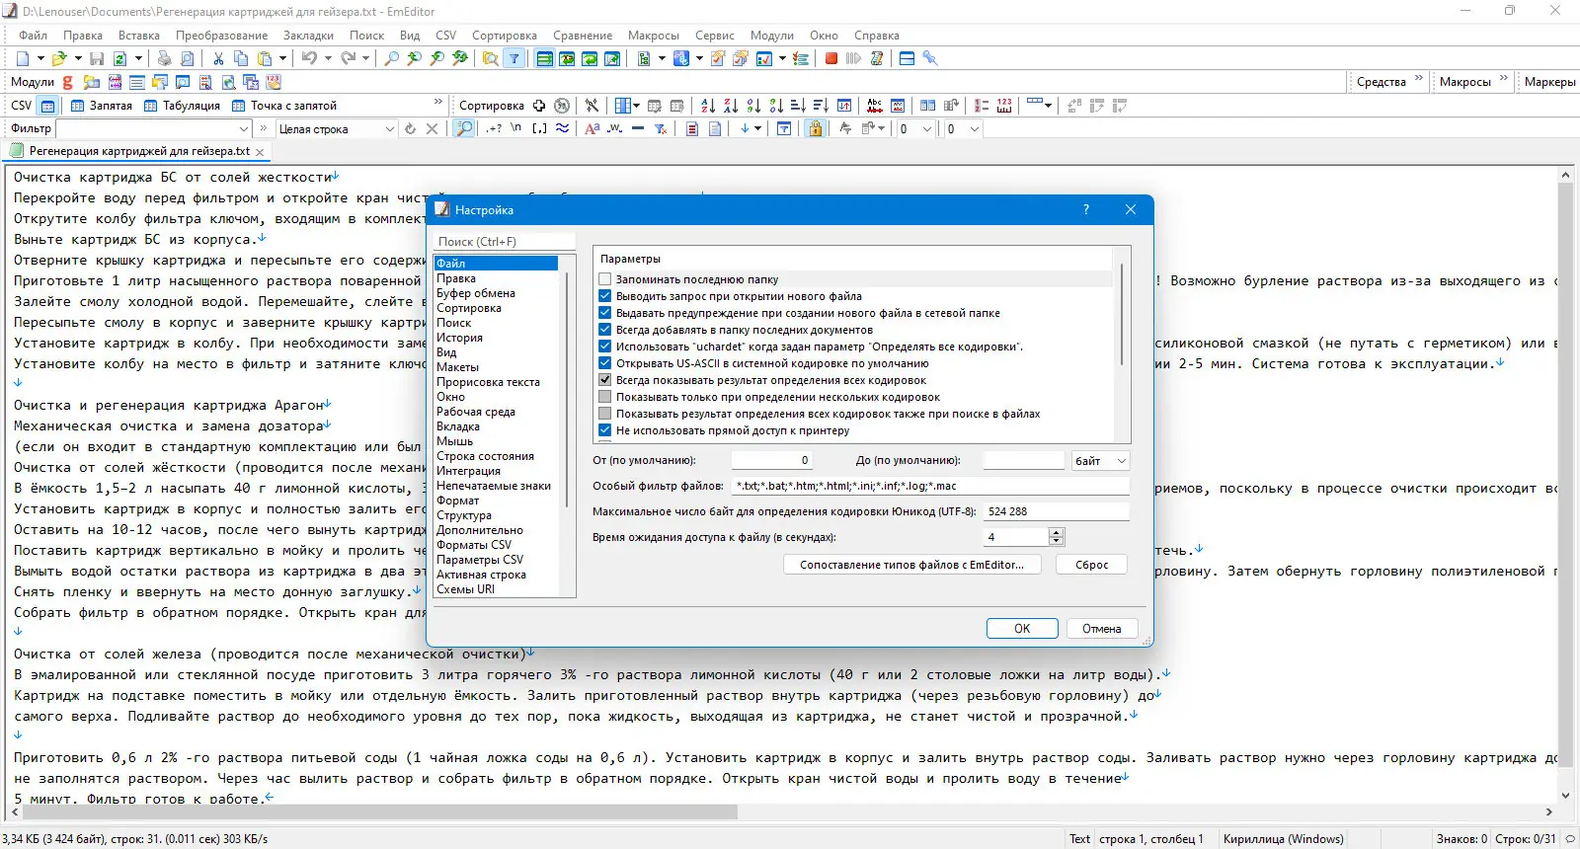
Task: Expand the 'Средства' toolbar overflow chevron
Action: [1419, 79]
